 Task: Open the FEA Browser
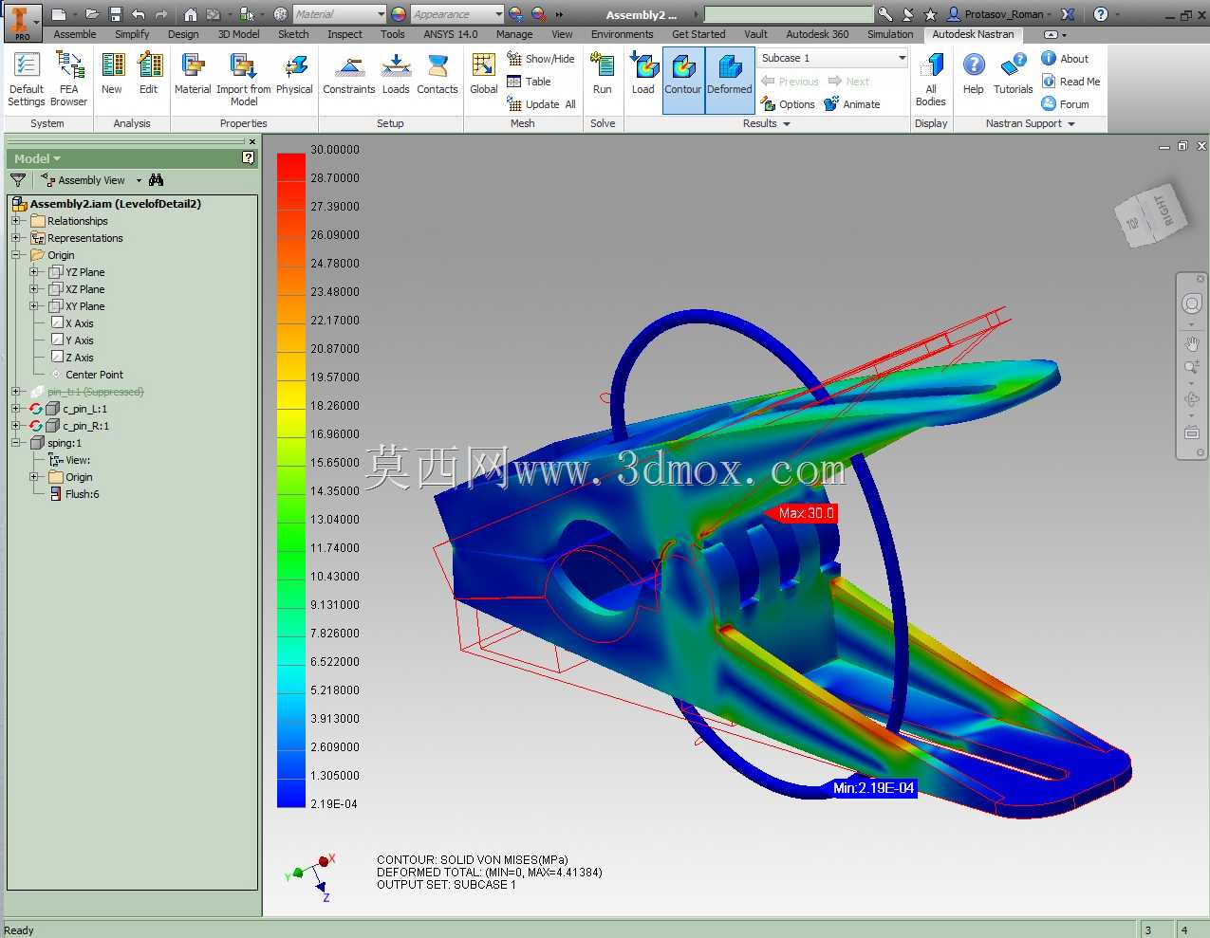pyautogui.click(x=68, y=79)
